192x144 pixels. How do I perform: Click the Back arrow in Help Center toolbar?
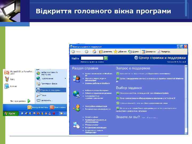(73, 52)
